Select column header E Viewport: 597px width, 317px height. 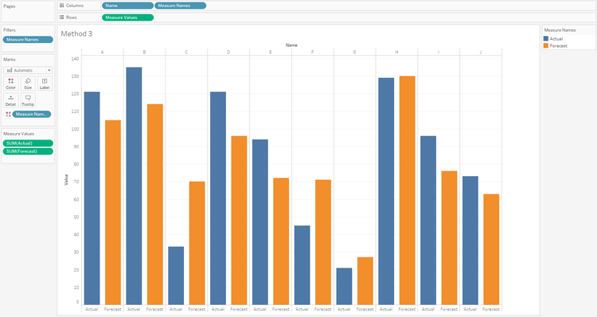coord(271,52)
